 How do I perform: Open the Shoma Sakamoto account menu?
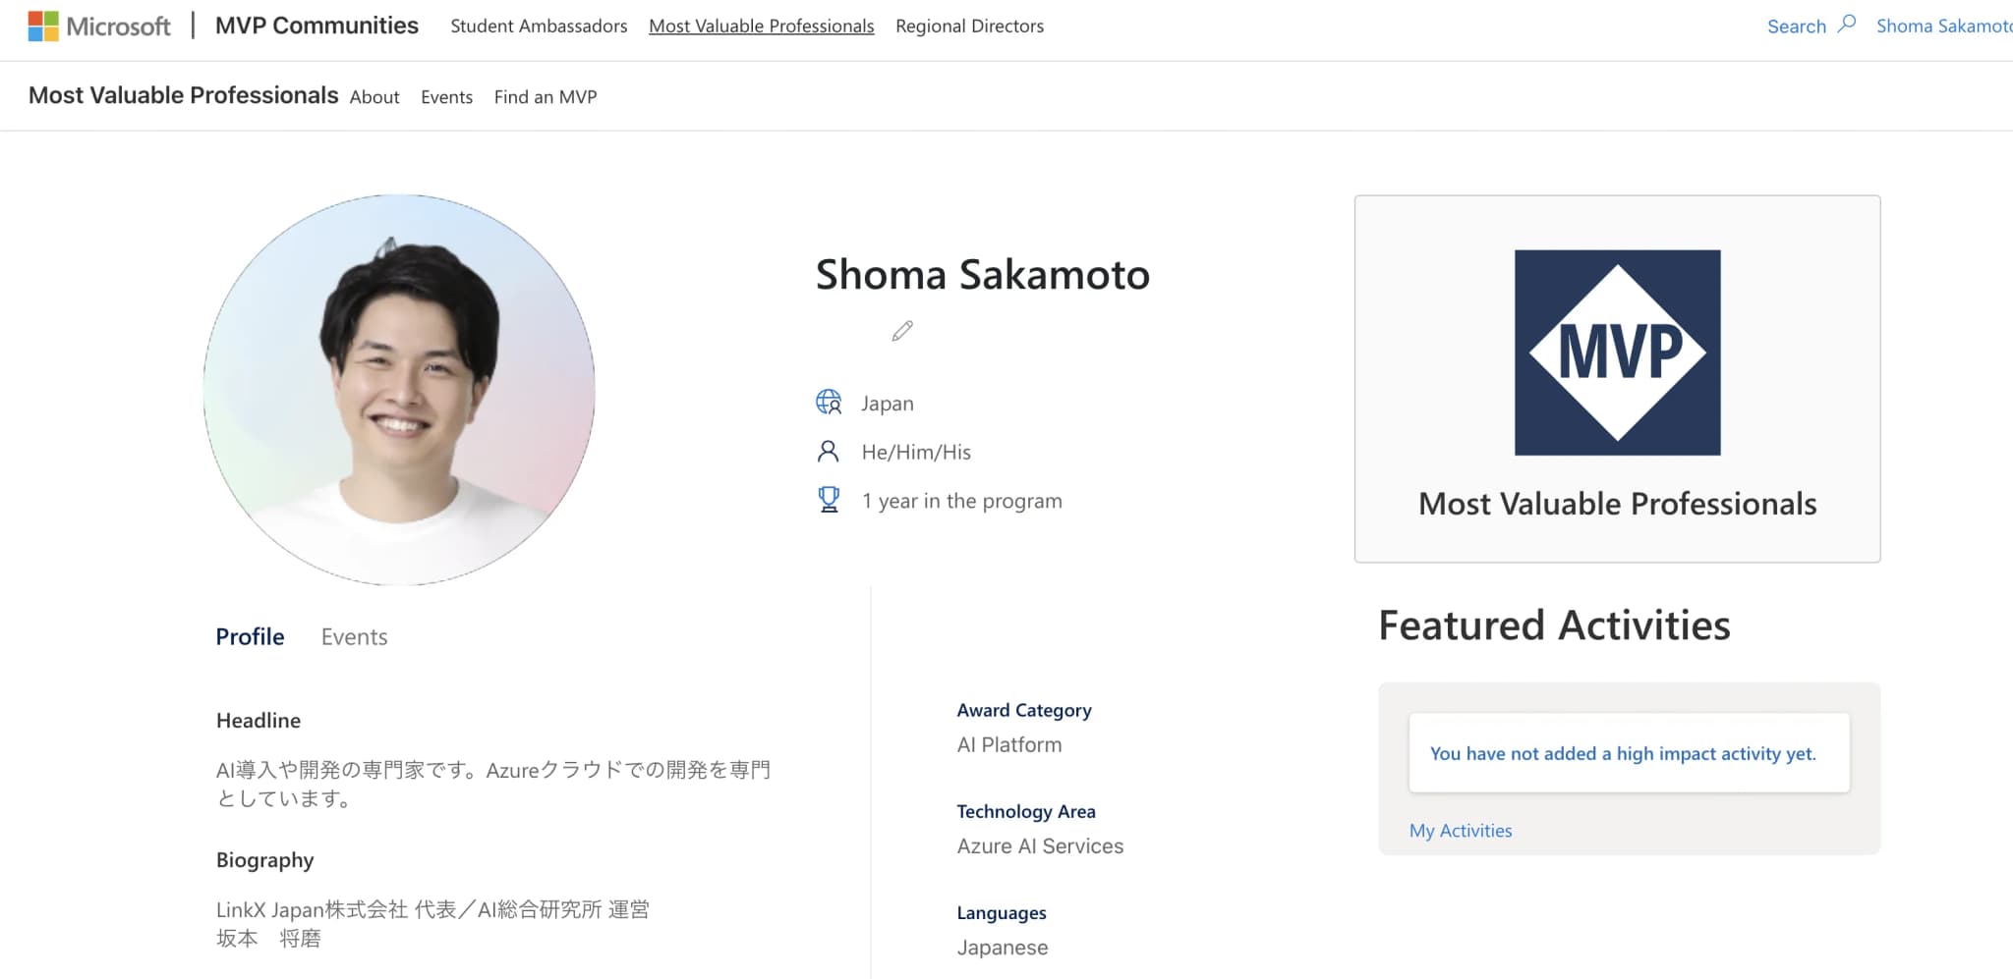1941,26
